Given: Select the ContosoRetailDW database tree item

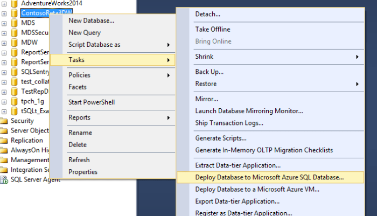Looking at the screenshot, I should pos(47,12).
